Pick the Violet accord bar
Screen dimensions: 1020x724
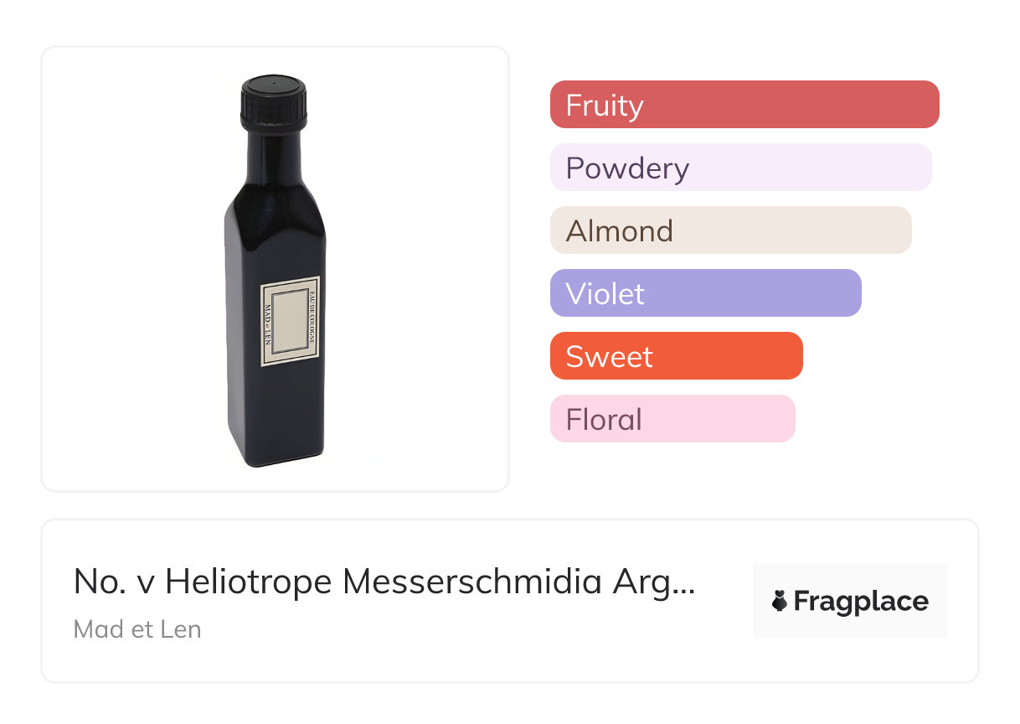(705, 293)
